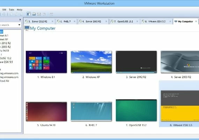Switch to the 7. OpenSUSE 13.2 tab

point(125,21)
